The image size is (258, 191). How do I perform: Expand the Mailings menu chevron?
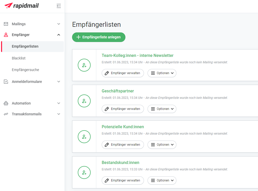[59, 24]
